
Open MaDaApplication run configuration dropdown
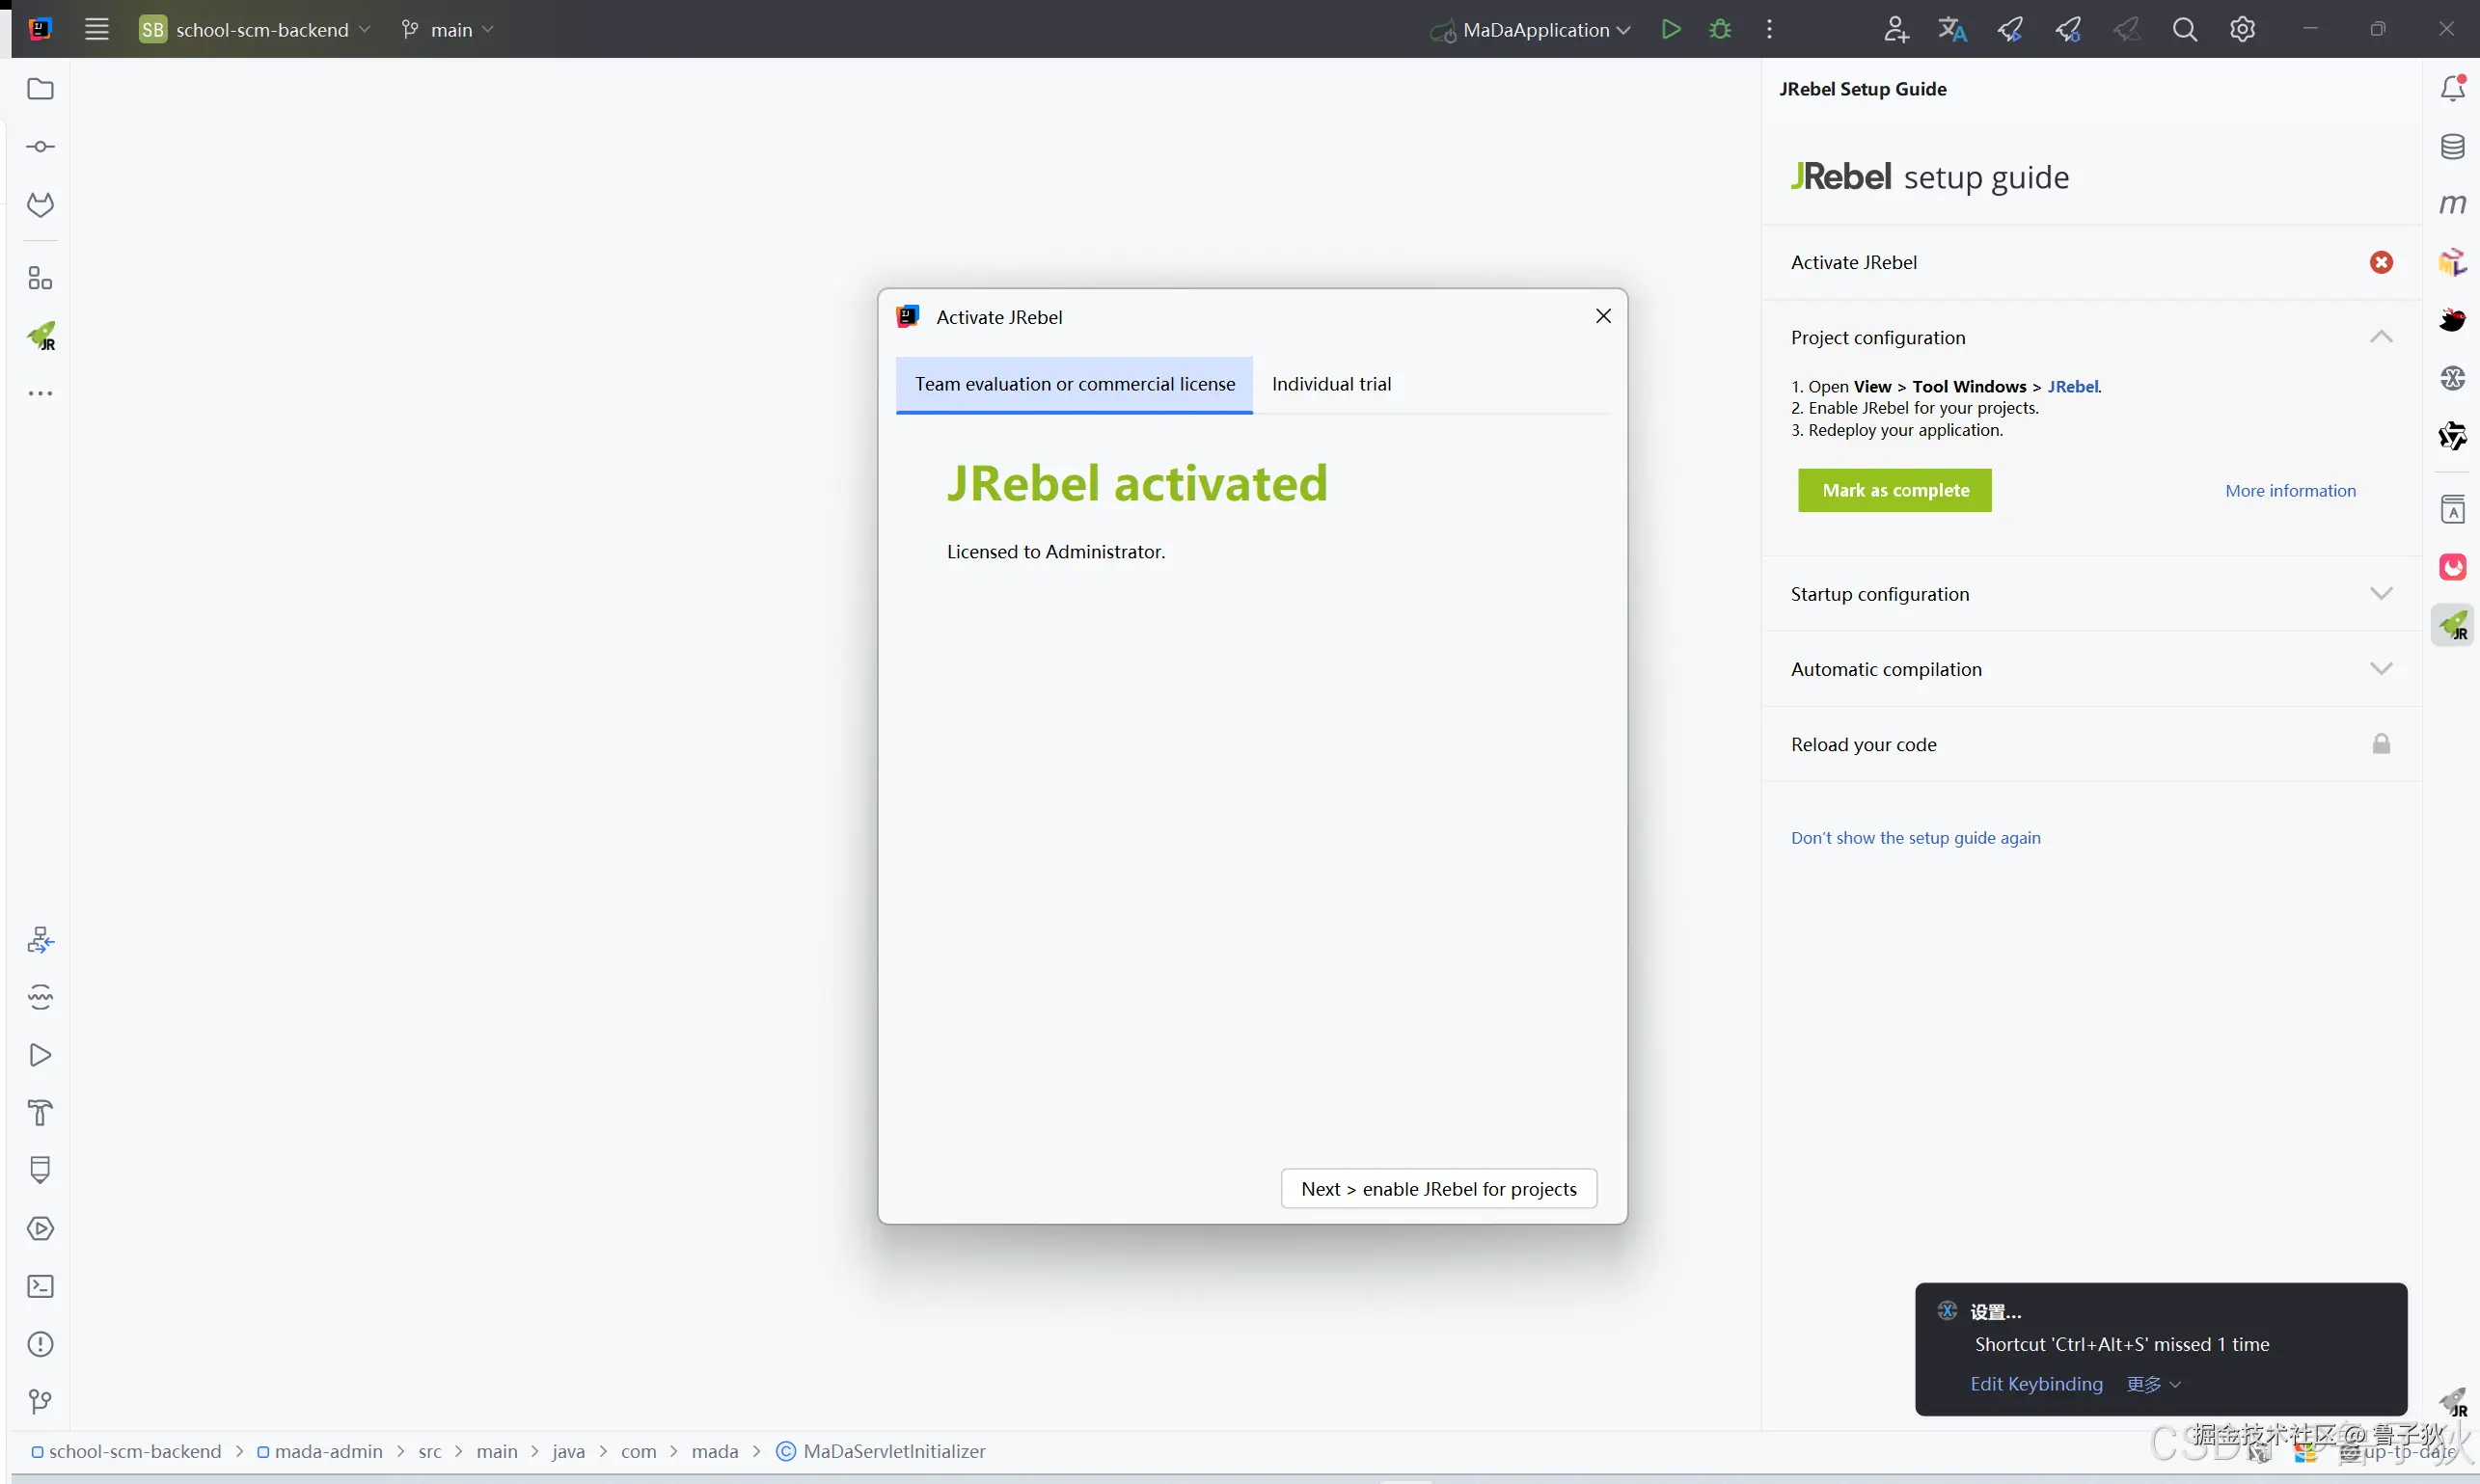(1536, 29)
